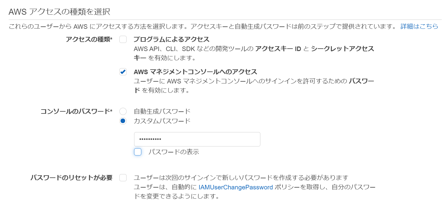Image resolution: width=445 pixels, height=205 pixels.
Task: Select the 自動生成パスワード radio button
Action: (x=123, y=111)
